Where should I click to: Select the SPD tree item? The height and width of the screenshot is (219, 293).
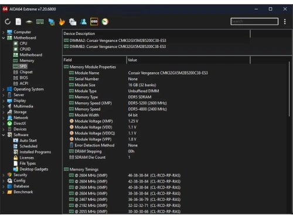pyautogui.click(x=23, y=66)
